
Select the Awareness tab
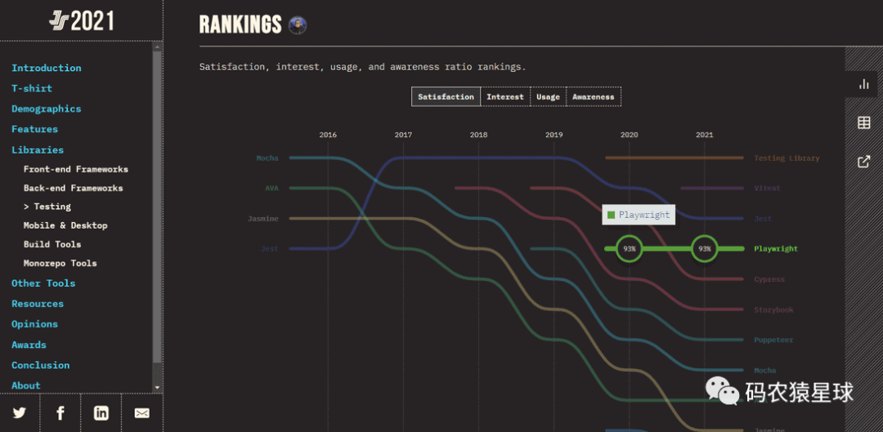[593, 96]
